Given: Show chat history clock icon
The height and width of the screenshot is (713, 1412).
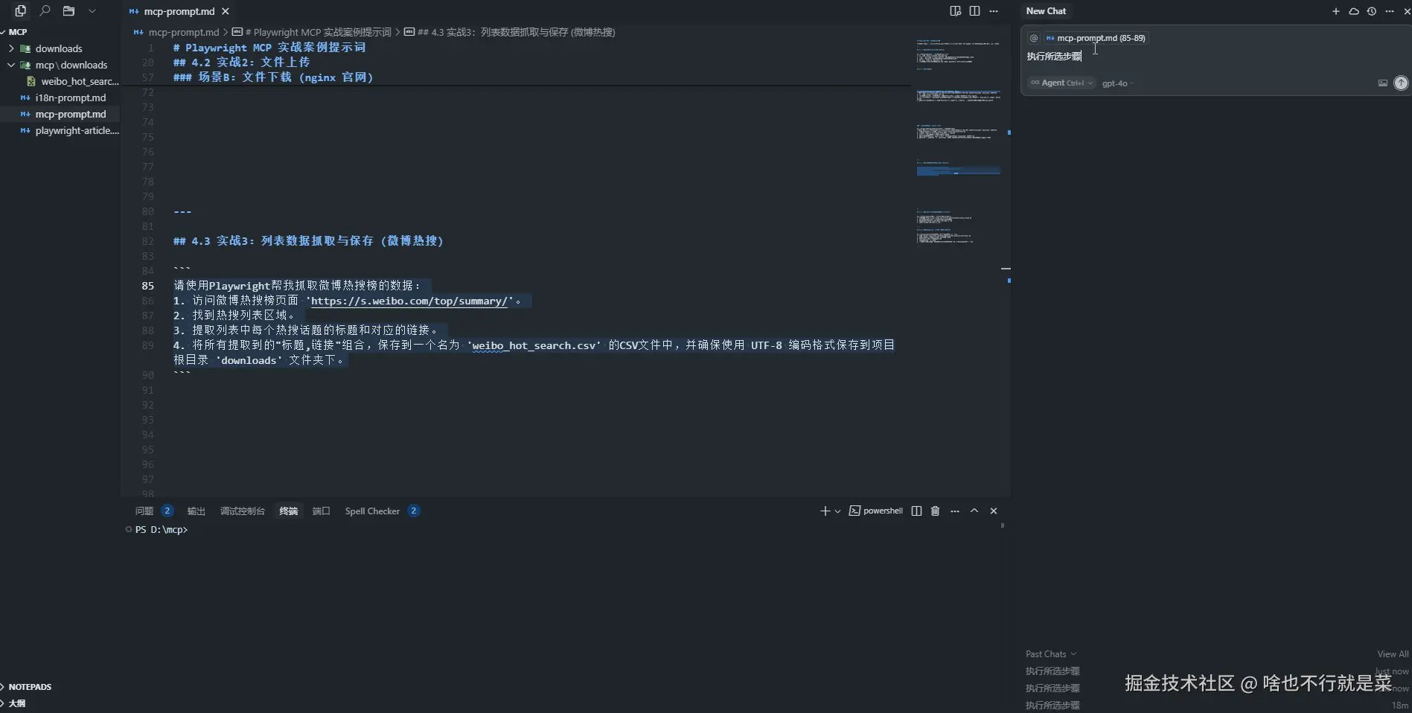Looking at the screenshot, I should 1372,11.
